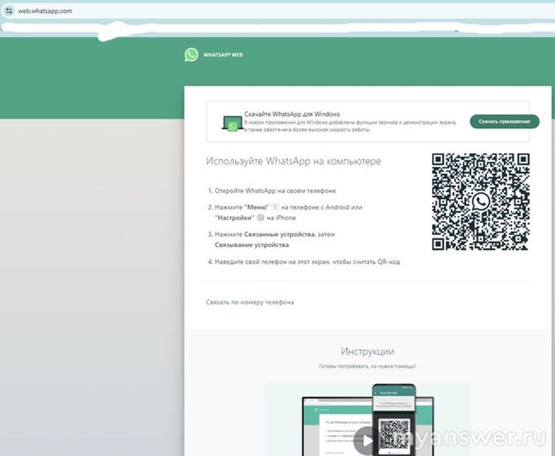Screen dimensions: 555x456
Task: Click the site info icon in the address bar
Action: point(9,11)
